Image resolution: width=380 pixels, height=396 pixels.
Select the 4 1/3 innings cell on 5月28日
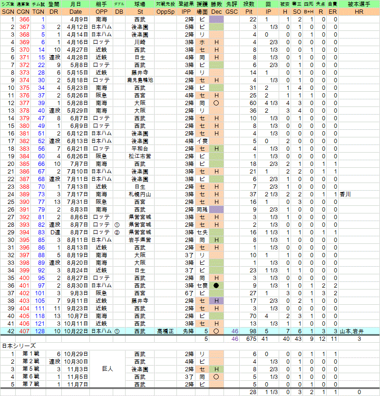(x=271, y=103)
